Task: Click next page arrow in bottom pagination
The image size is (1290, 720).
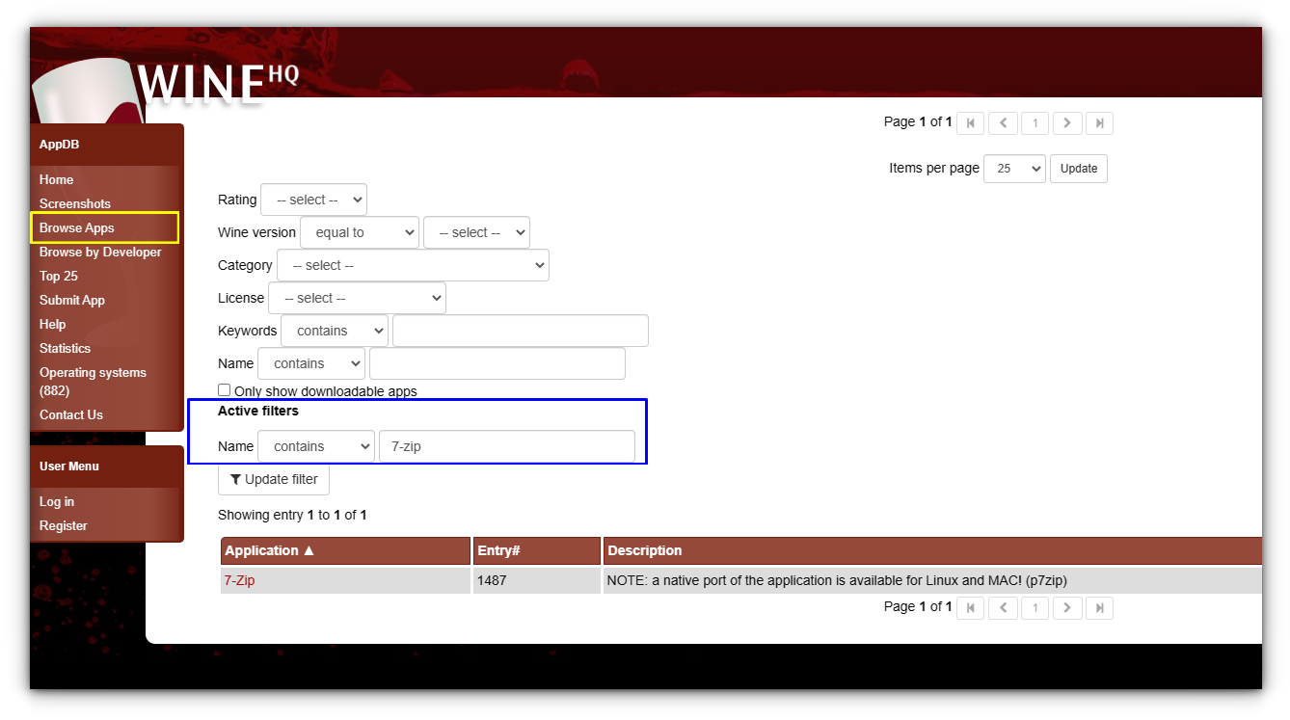Action: [1067, 607]
